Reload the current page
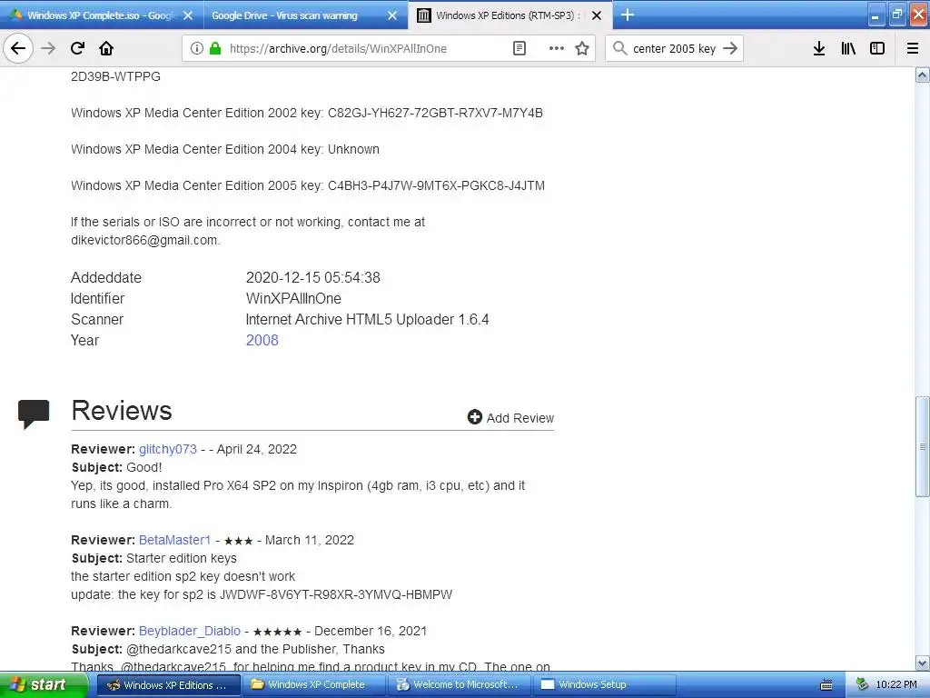 (77, 48)
